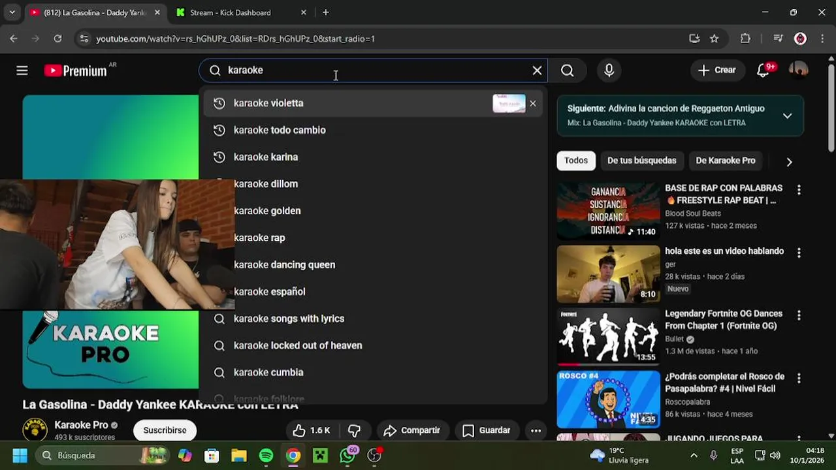Clear the karaoke search text
This screenshot has width=836, height=470.
pos(537,70)
